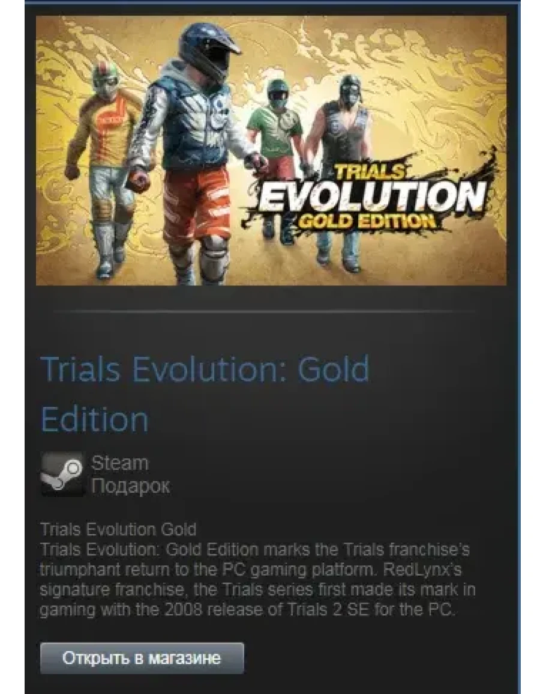
Task: Click the Steam logo icon
Action: click(62, 474)
